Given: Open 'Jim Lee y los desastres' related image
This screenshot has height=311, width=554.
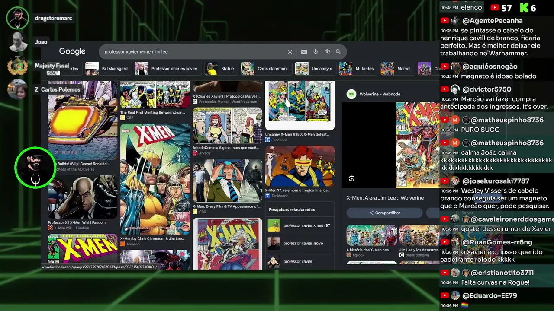Looking at the screenshot, I should tap(419, 235).
